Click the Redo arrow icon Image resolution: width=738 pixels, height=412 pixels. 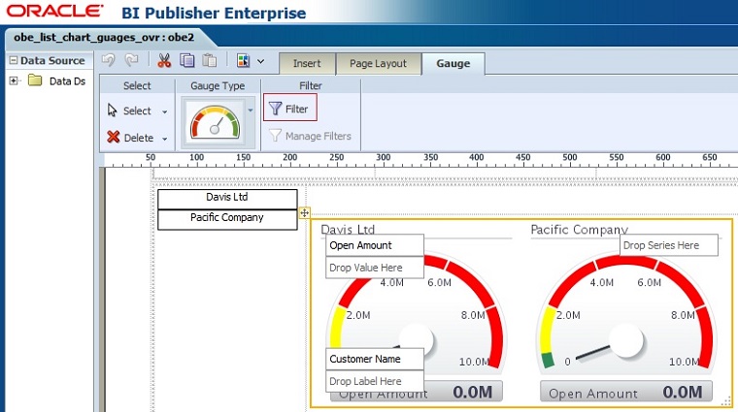[x=132, y=60]
